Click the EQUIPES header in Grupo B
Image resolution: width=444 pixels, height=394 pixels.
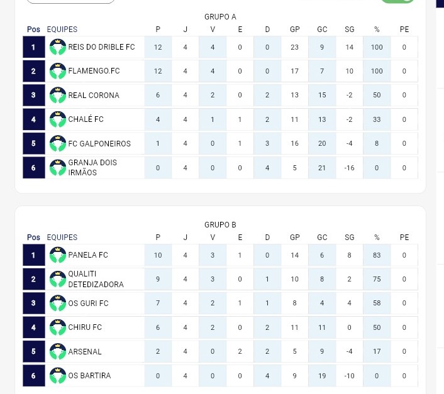tap(62, 238)
